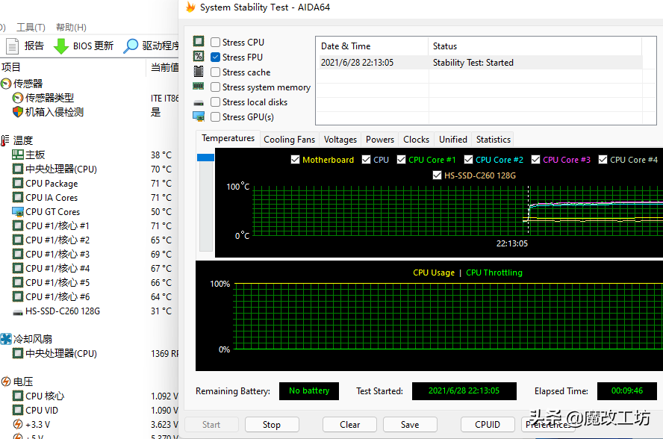Open the Statistics tab
The height and width of the screenshot is (439, 663).
click(x=493, y=140)
